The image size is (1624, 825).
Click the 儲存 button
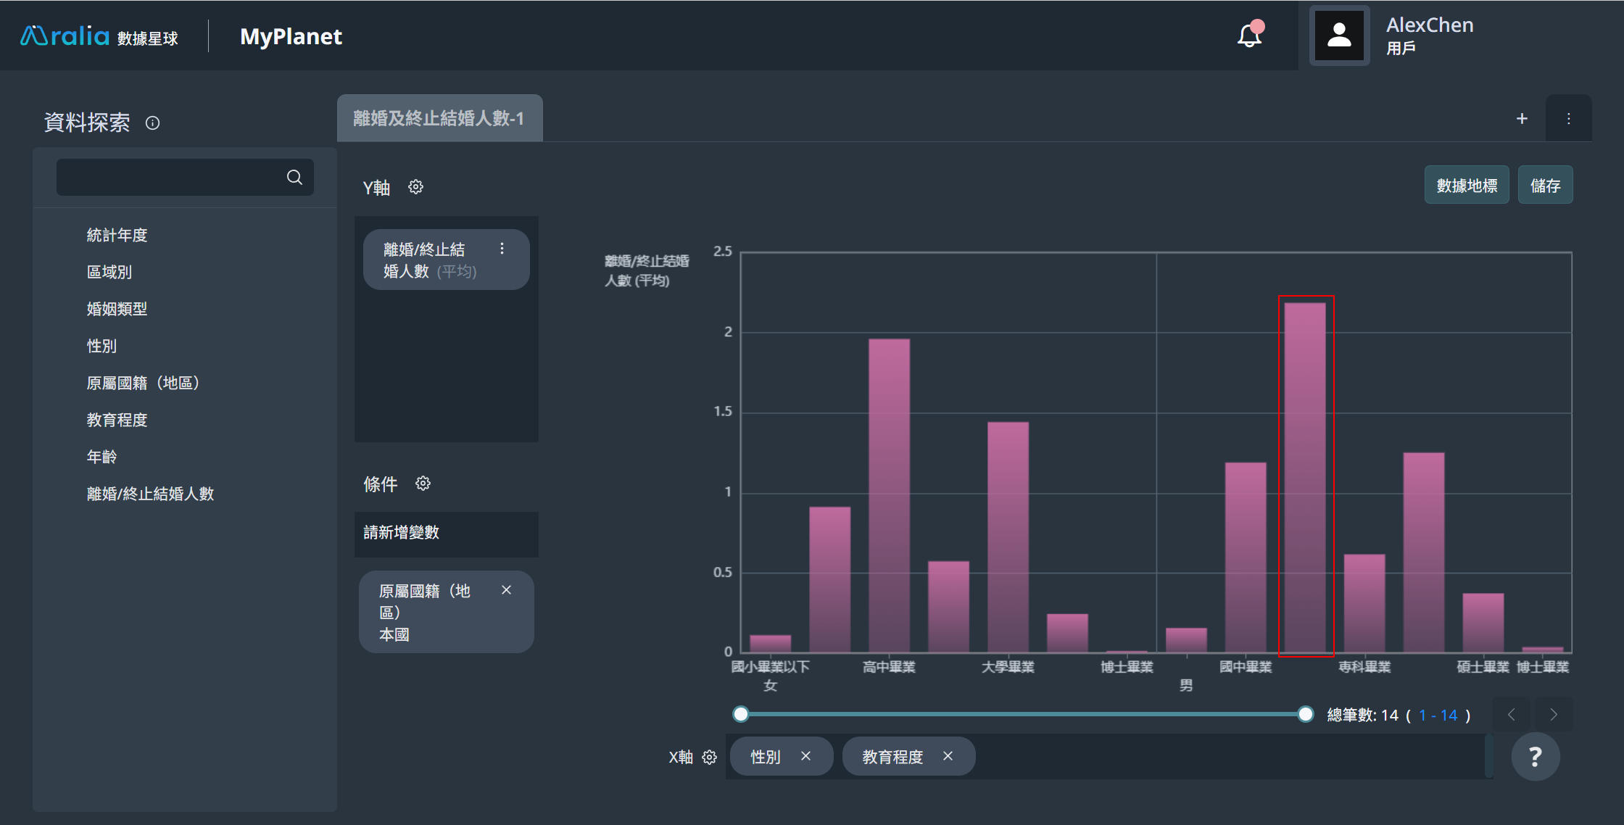pyautogui.click(x=1545, y=186)
